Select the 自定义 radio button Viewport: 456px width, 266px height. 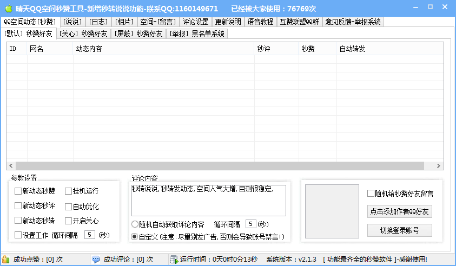tap(135, 237)
